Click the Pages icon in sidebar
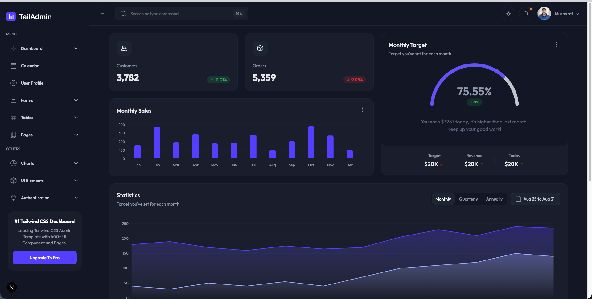The width and height of the screenshot is (592, 299). coord(14,135)
